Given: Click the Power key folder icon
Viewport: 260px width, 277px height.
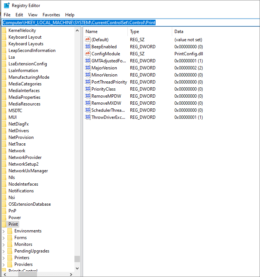Looking at the screenshot, I should [x=4, y=218].
